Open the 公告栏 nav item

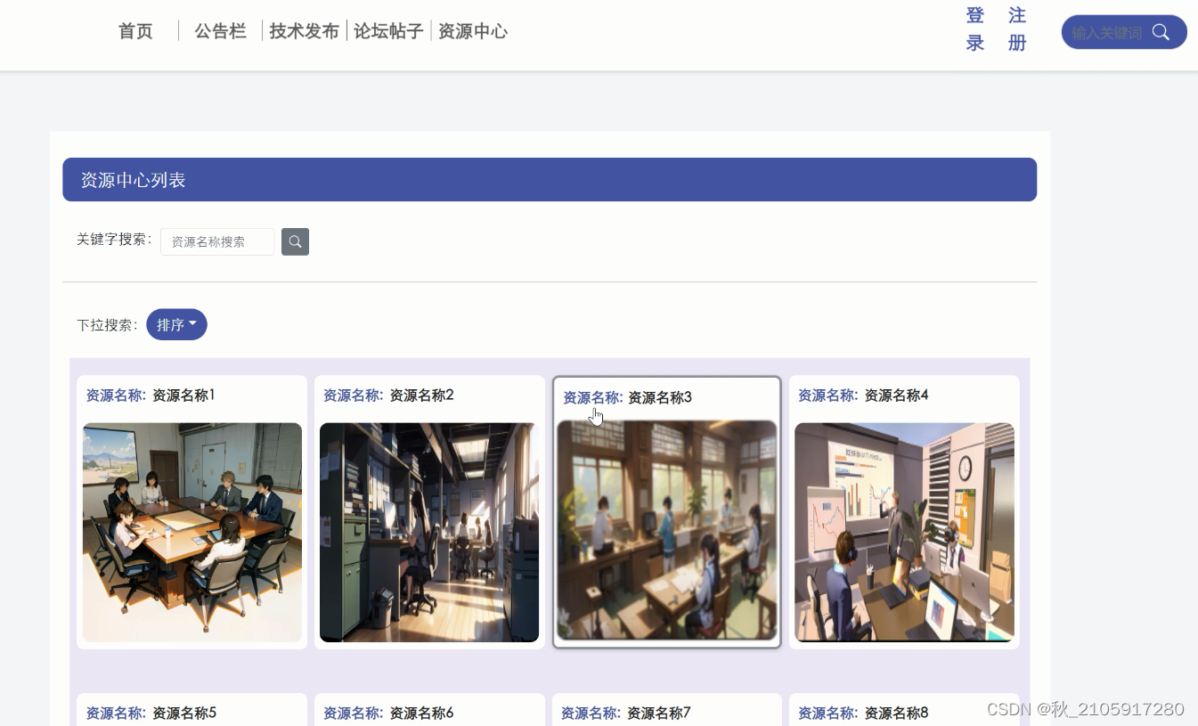click(x=220, y=31)
